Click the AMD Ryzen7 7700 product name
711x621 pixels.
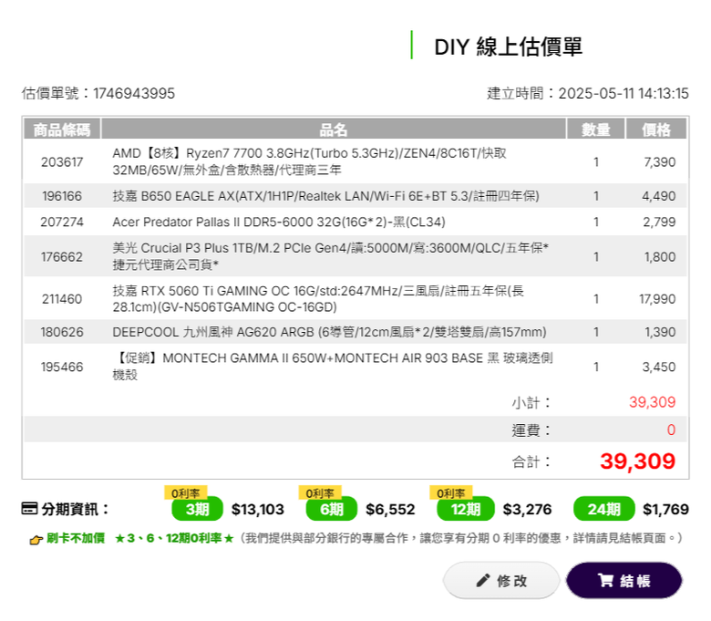tap(310, 161)
